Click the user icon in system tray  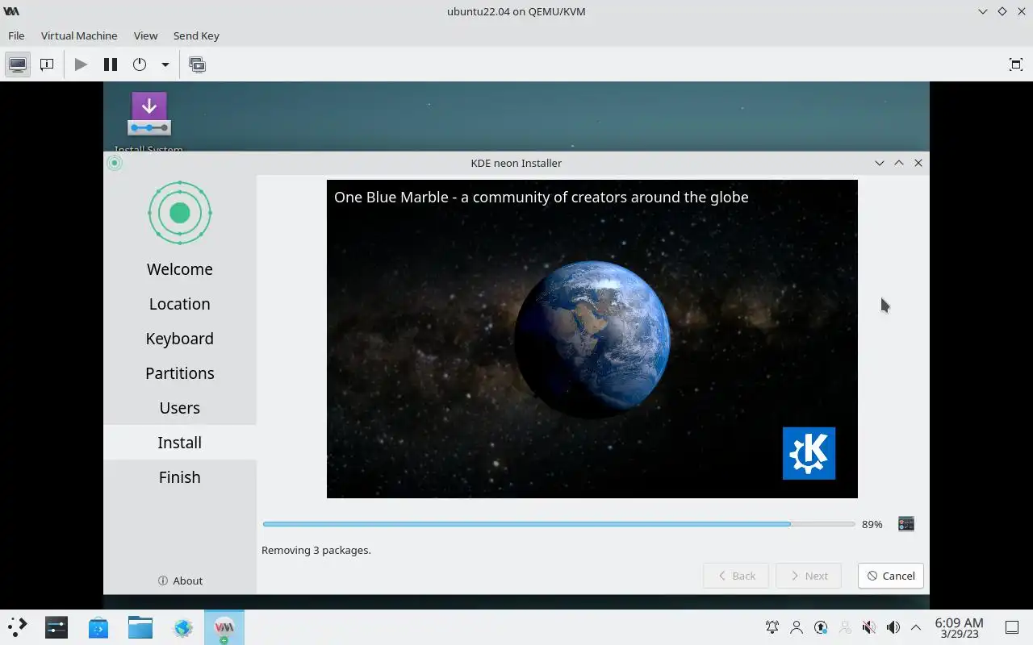[x=797, y=627]
